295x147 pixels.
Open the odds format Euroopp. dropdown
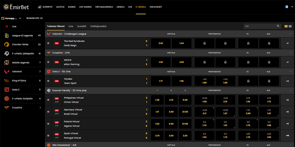point(11,18)
